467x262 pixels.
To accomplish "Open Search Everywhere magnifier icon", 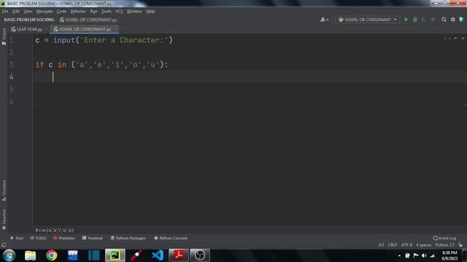I will pyautogui.click(x=444, y=20).
